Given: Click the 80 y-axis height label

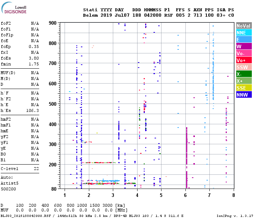Looking at the screenshot, I should point(54,189).
